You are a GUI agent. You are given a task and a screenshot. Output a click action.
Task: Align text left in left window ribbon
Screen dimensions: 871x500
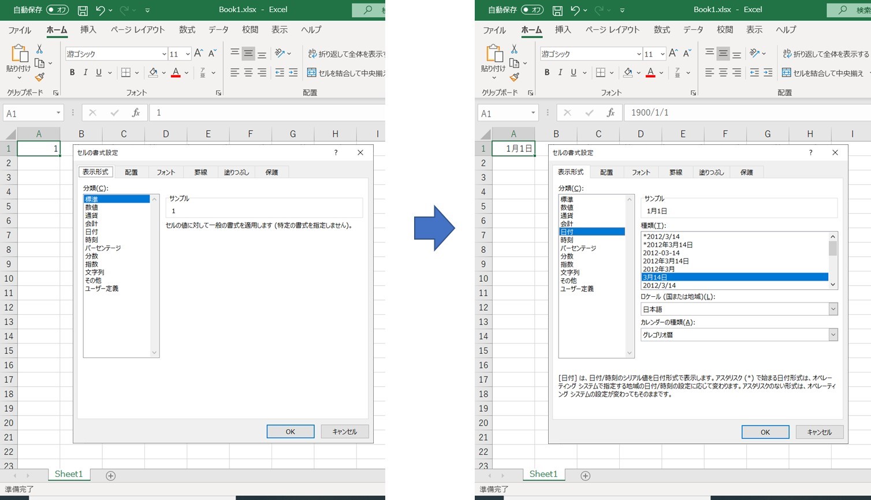[234, 73]
